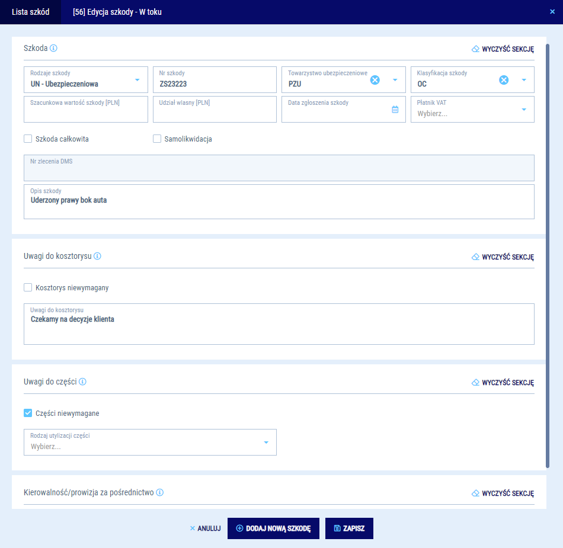Expand Rodzaj utylizacji części dropdown
Screen dimensions: 563x548
[265, 443]
